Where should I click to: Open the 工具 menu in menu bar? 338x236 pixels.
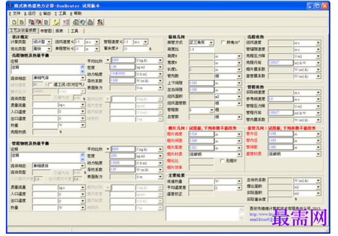(x=60, y=14)
